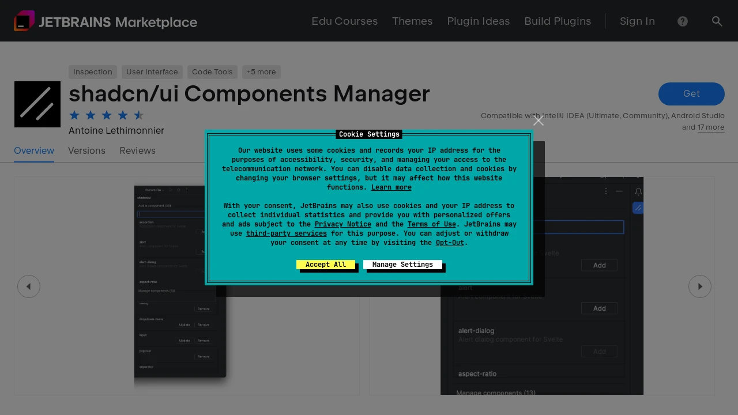This screenshot has height=415, width=738.
Task: Switch to the Reviews tab
Action: tap(137, 151)
